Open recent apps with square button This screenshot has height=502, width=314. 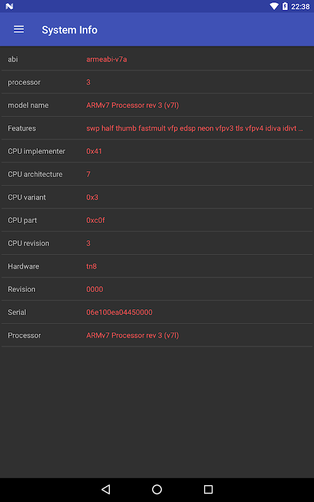pos(208,489)
